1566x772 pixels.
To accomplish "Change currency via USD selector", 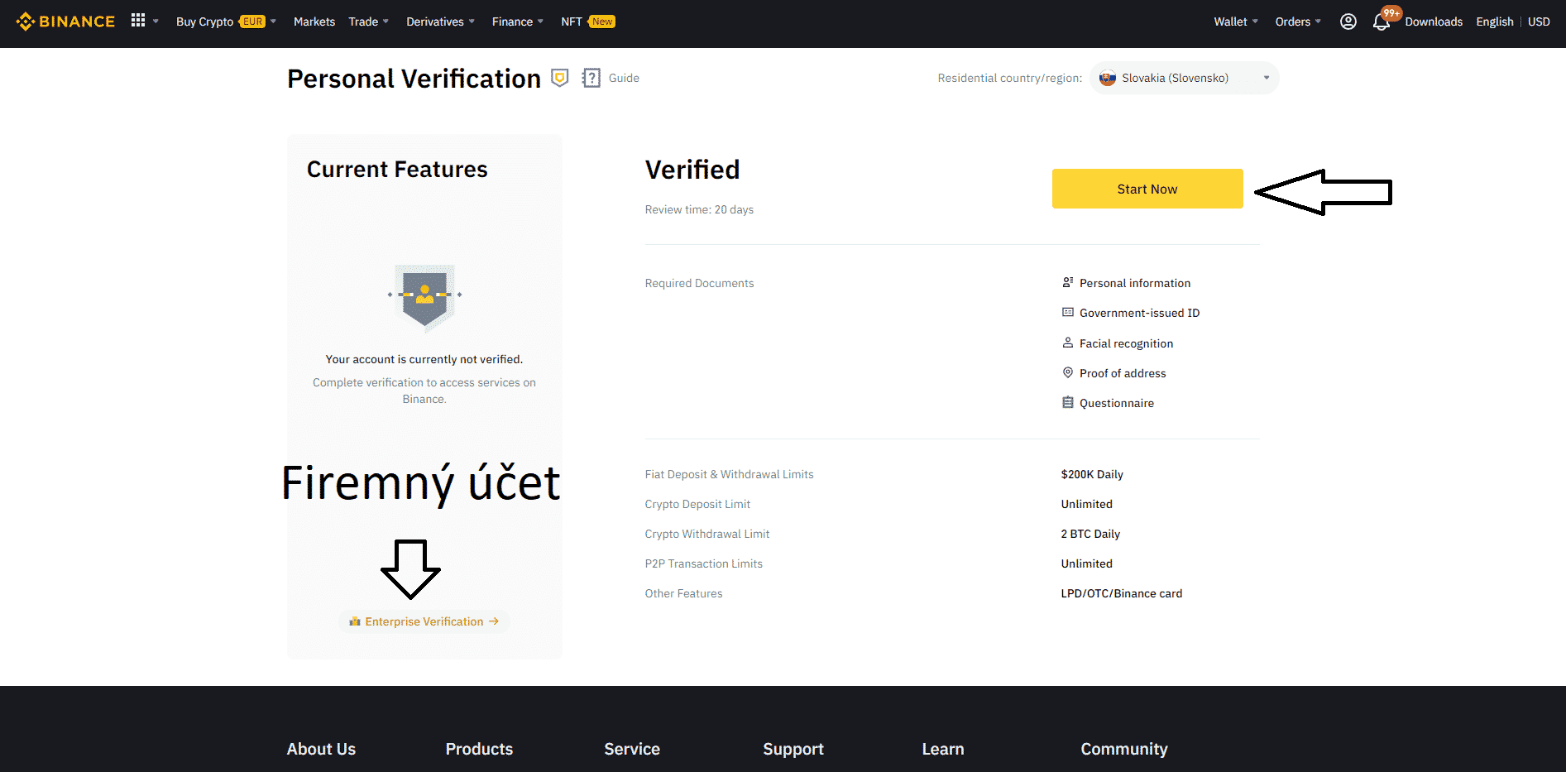I will click(x=1539, y=22).
